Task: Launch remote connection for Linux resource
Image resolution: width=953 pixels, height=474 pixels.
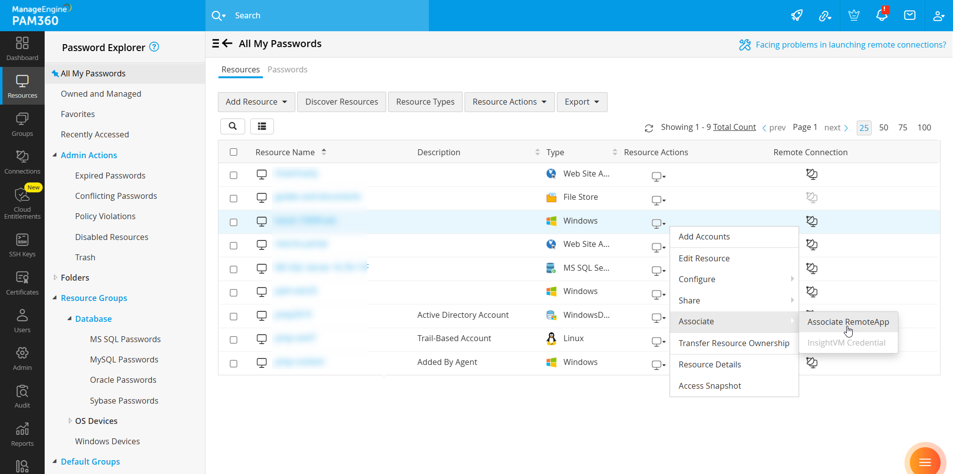Action: coord(812,339)
